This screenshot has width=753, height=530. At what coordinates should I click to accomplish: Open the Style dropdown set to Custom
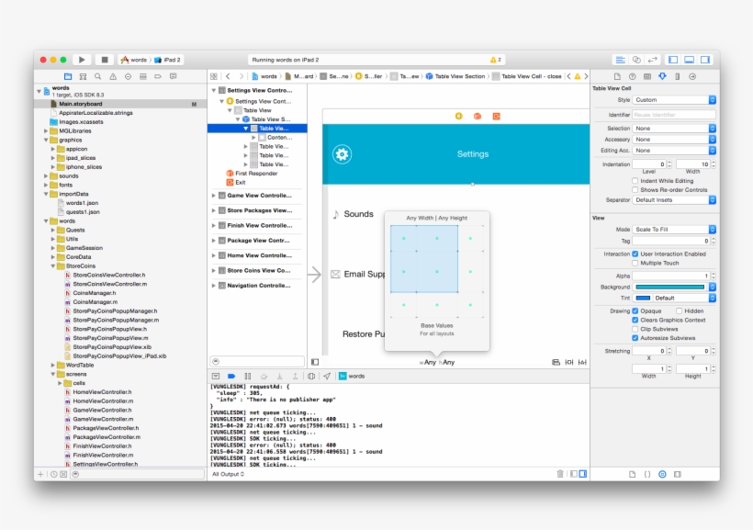click(674, 99)
